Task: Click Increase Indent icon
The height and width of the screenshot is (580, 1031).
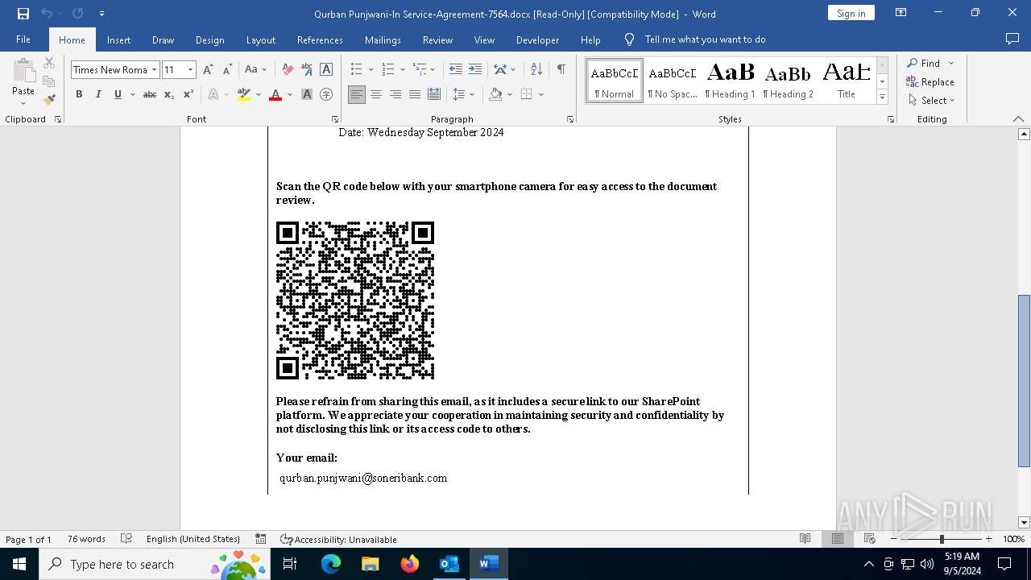Action: click(475, 70)
